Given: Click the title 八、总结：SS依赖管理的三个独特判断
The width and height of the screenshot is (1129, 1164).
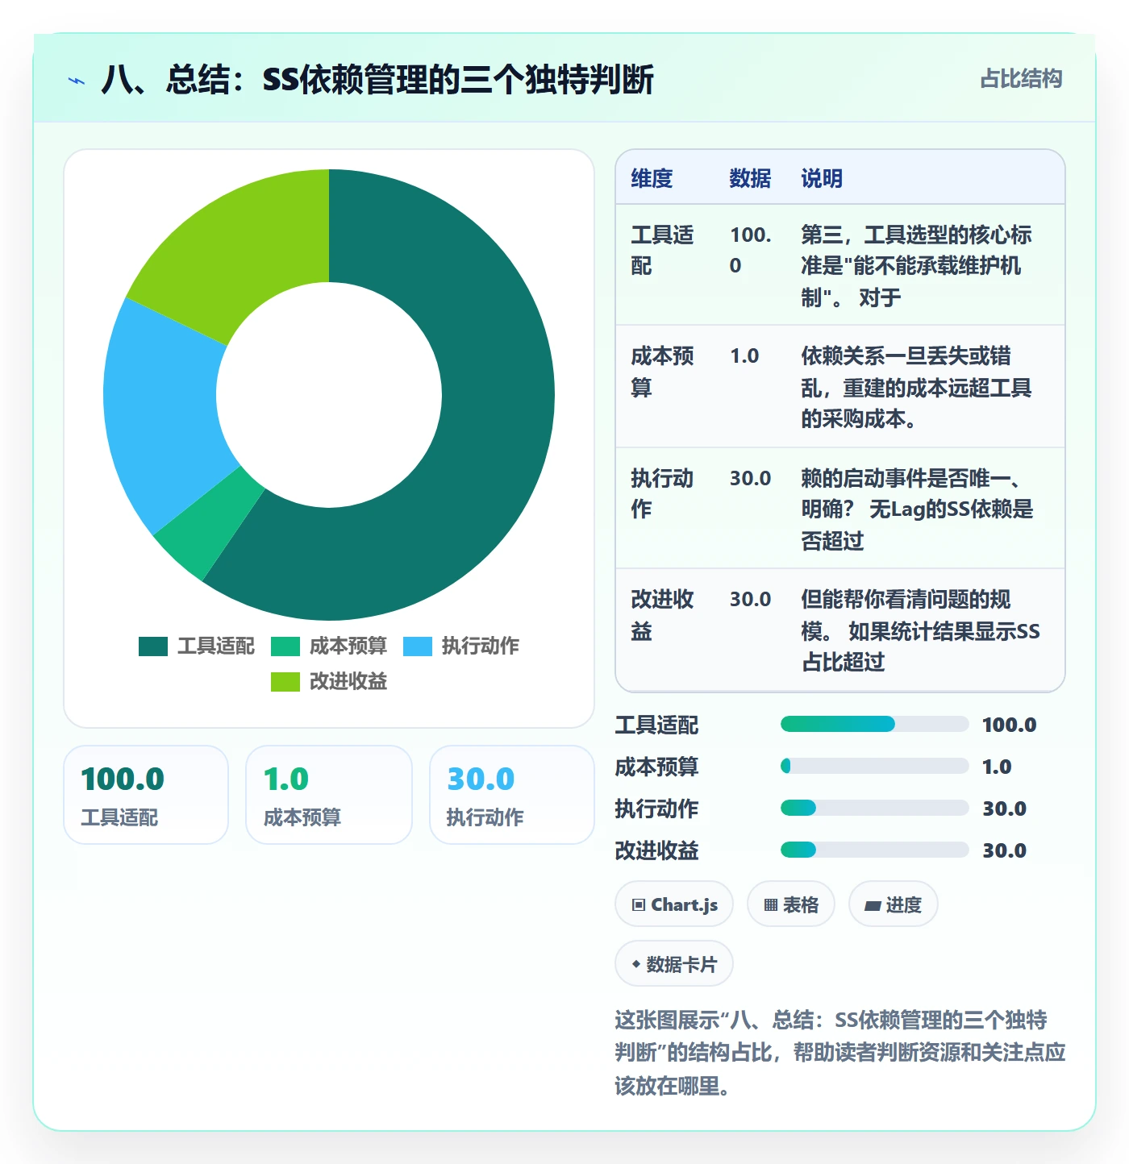Looking at the screenshot, I should click(x=377, y=80).
